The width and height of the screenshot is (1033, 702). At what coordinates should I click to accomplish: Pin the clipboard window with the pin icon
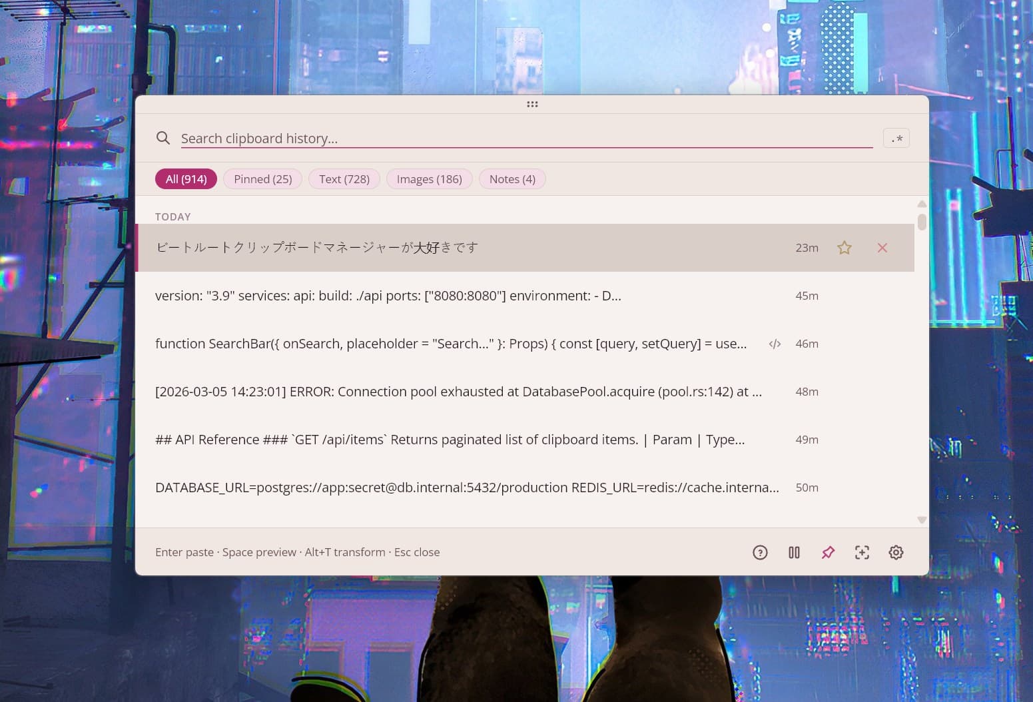828,552
